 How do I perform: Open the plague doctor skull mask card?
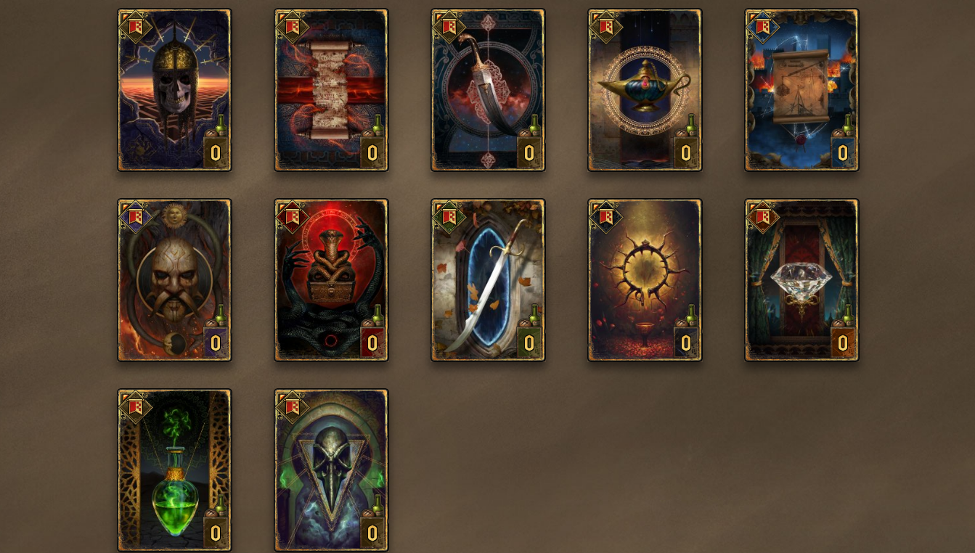(331, 470)
